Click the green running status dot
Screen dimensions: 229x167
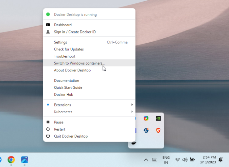48,14
